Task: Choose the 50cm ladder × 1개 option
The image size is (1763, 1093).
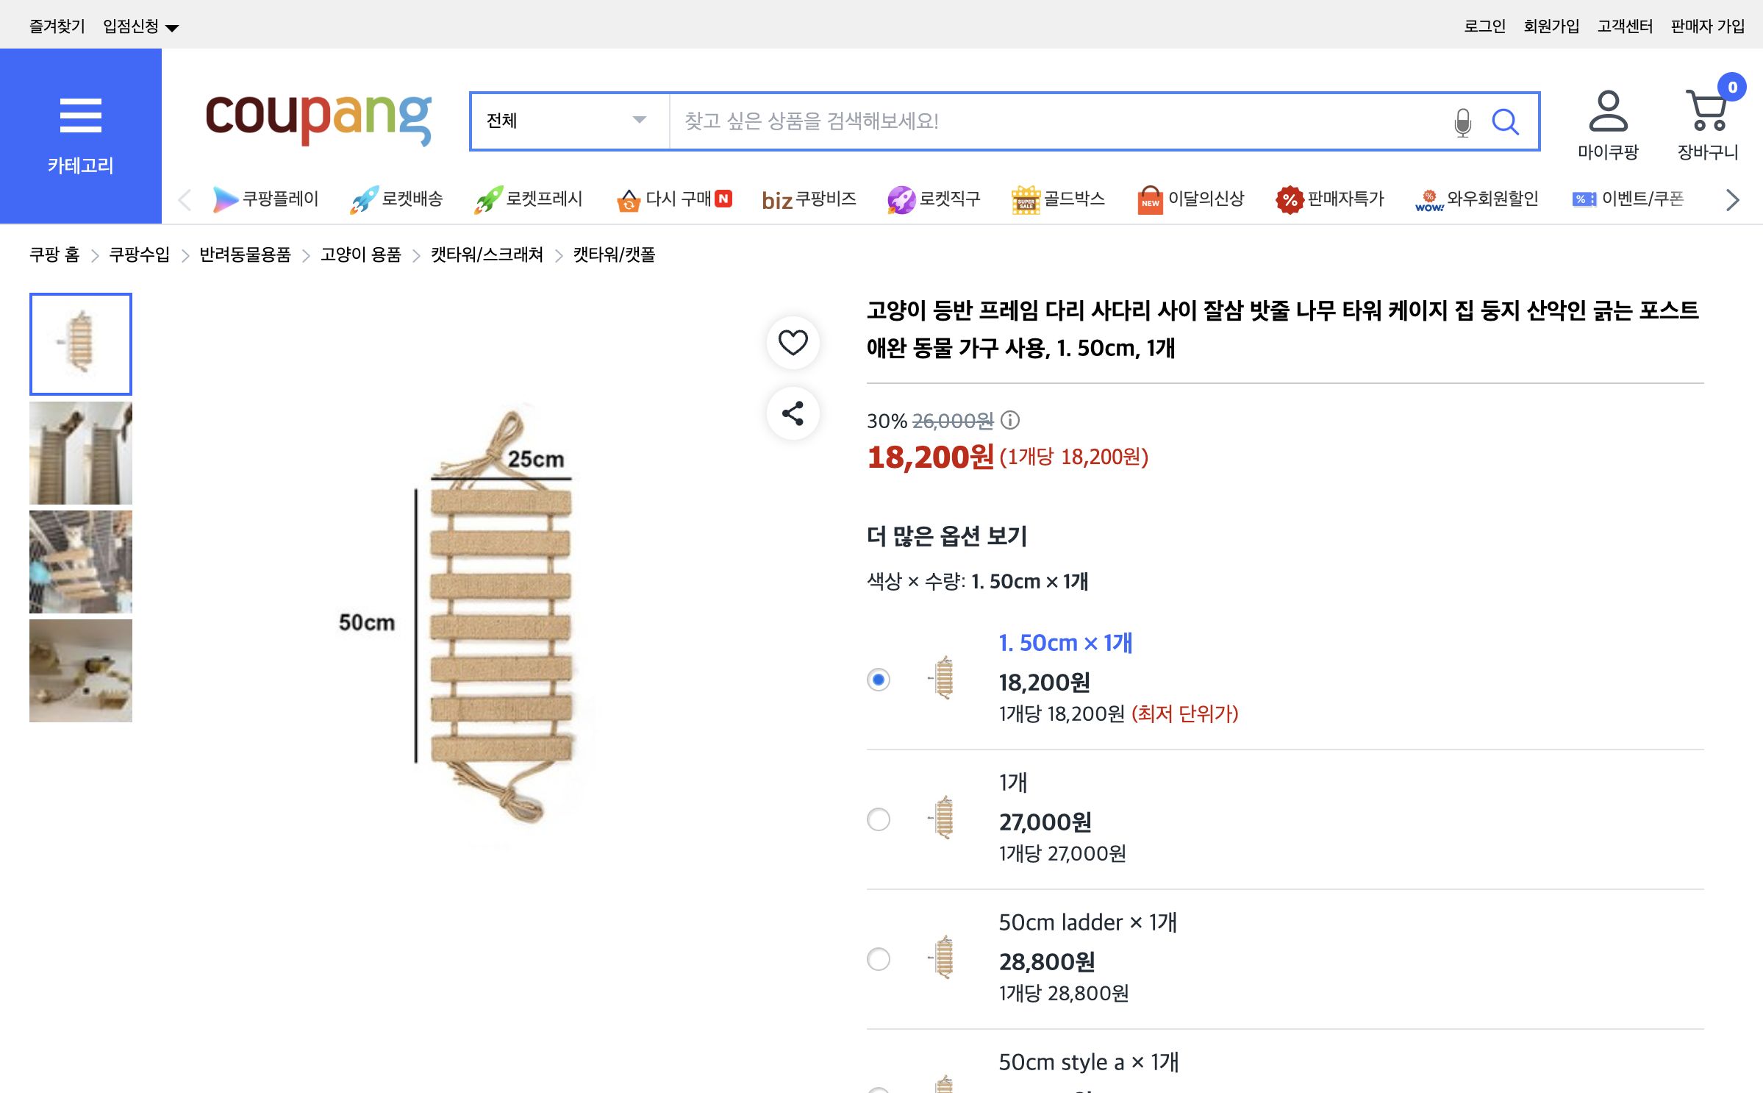Action: 878,960
